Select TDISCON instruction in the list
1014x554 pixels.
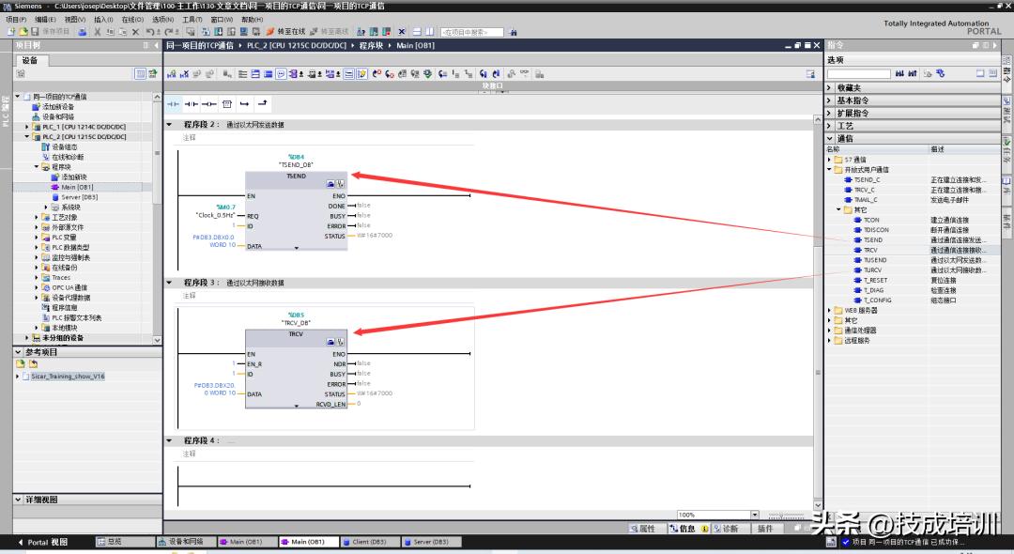tap(876, 230)
